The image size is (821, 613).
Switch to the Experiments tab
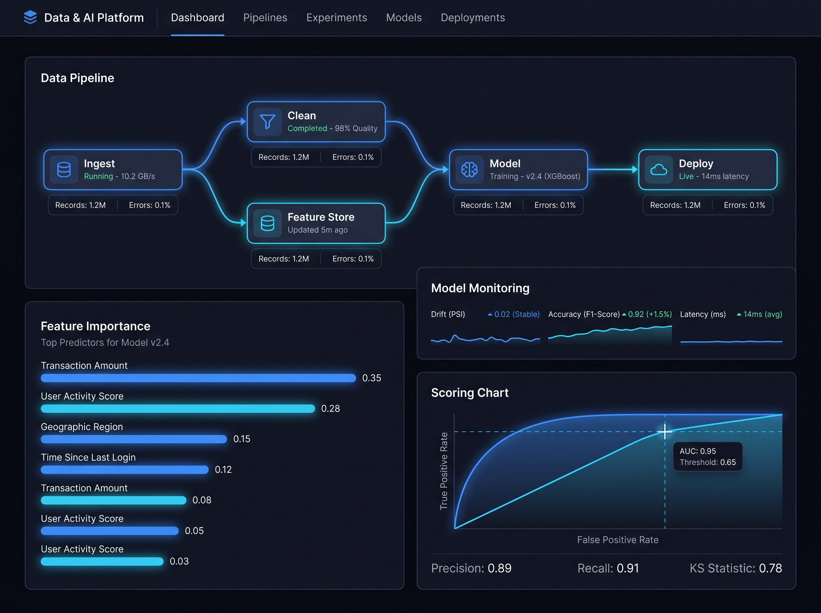point(337,17)
